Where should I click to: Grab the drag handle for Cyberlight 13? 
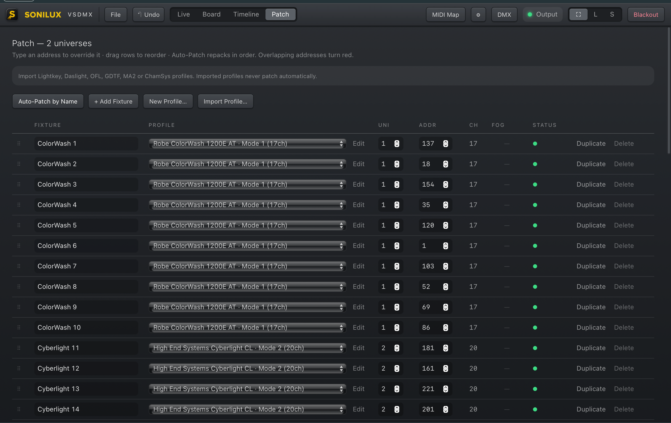click(x=19, y=389)
